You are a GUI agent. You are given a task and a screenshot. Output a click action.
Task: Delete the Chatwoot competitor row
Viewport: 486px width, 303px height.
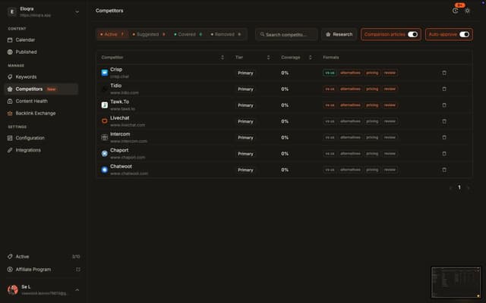444,170
